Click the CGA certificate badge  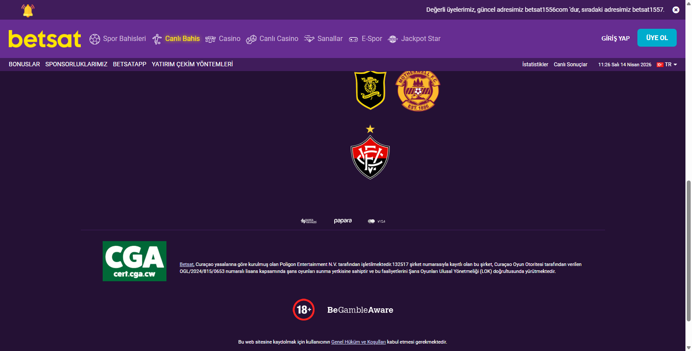[x=135, y=261]
